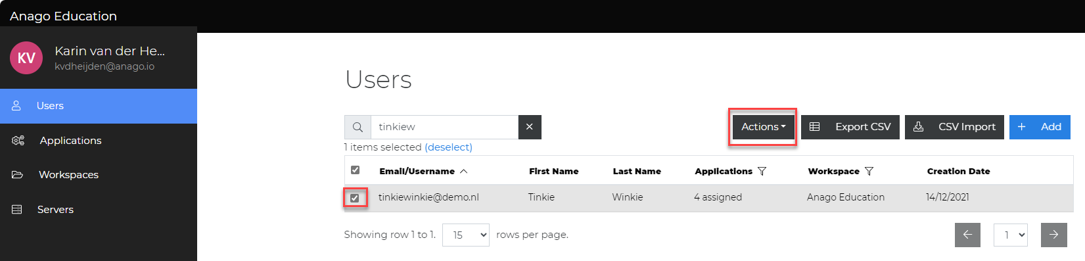Image resolution: width=1085 pixels, height=261 pixels.
Task: Click the Applications column filter icon
Action: coord(762,171)
